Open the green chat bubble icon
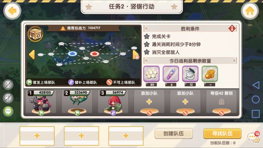263x148 pixels. point(8,111)
